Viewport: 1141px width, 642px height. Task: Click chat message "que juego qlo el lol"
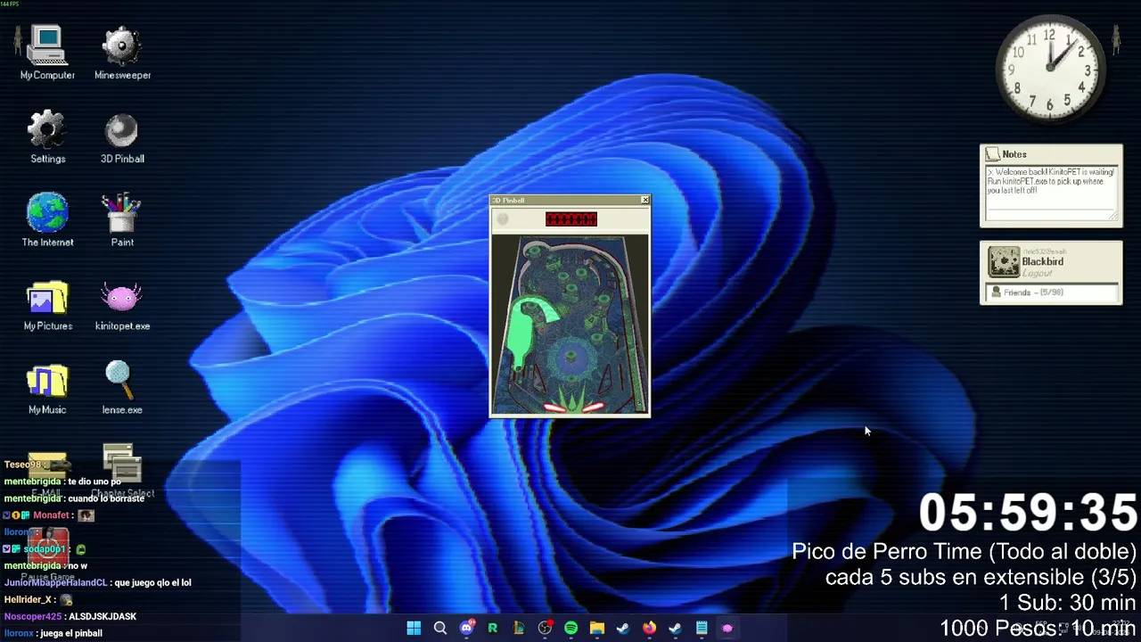pos(152,582)
